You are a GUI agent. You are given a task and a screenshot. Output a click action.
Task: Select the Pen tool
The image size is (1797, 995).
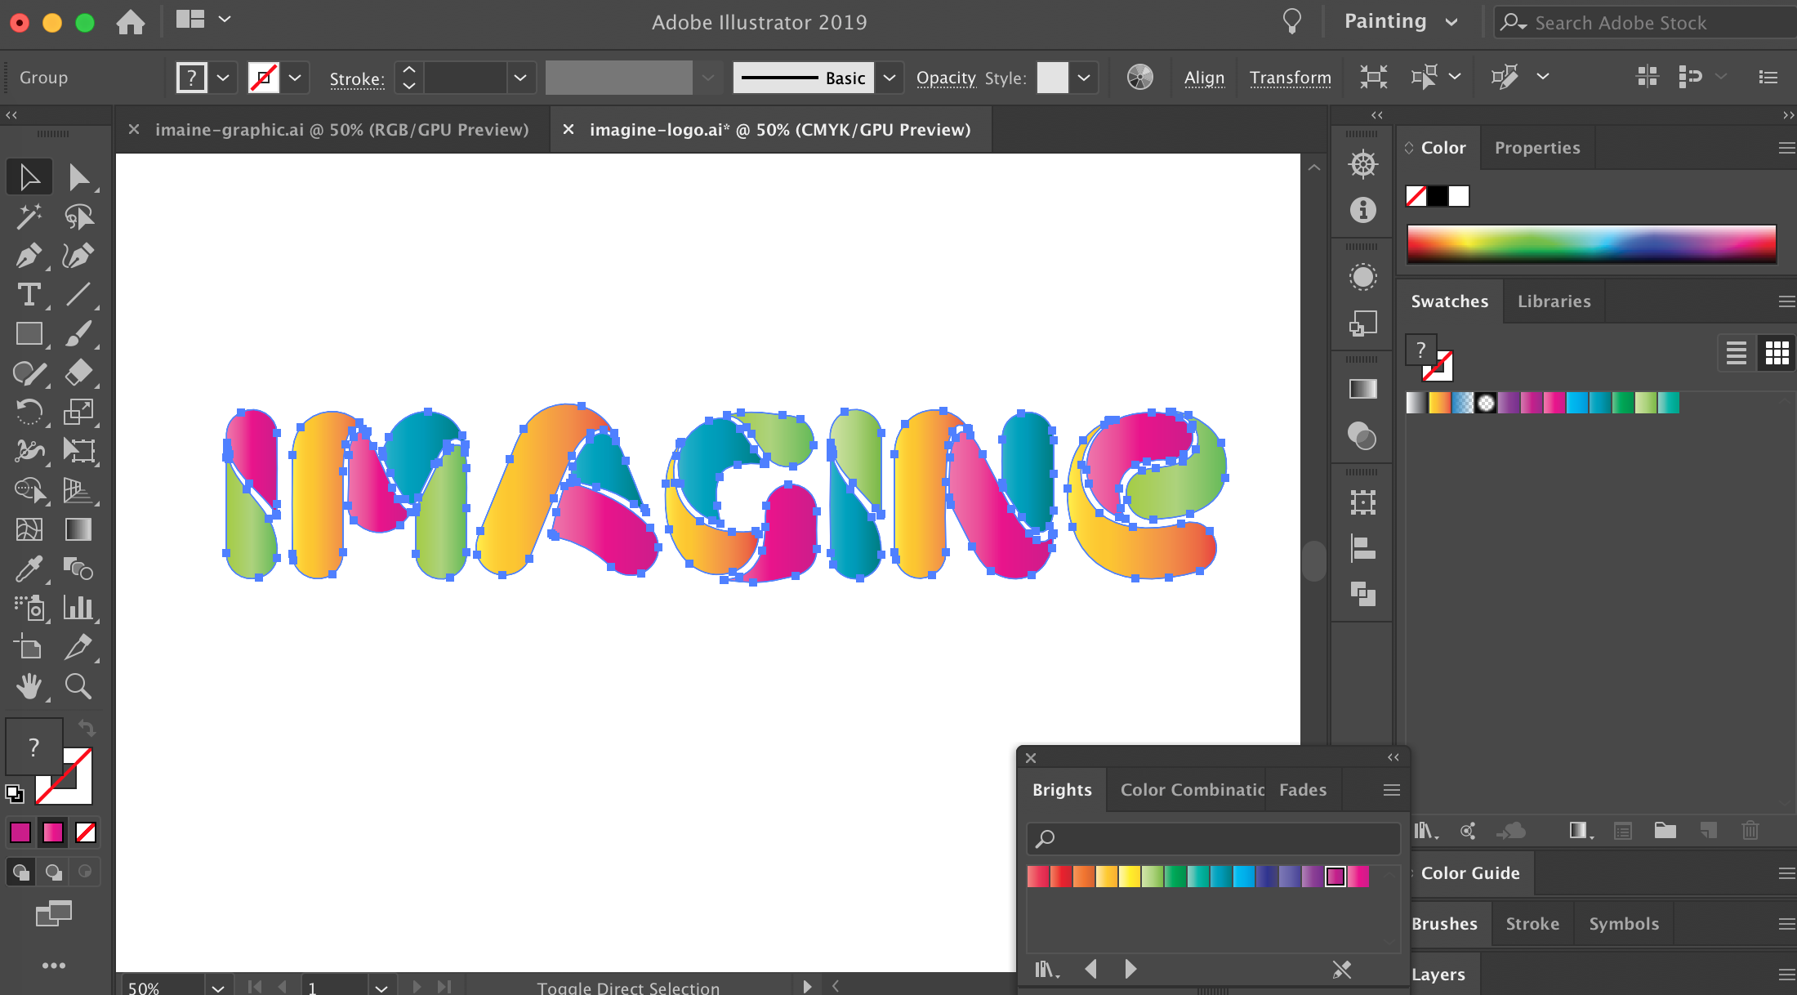coord(29,255)
